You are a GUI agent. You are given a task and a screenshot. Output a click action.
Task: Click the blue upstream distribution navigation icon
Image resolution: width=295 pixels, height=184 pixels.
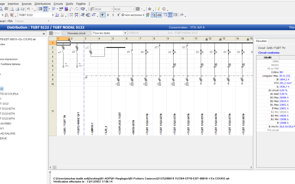tap(57, 15)
